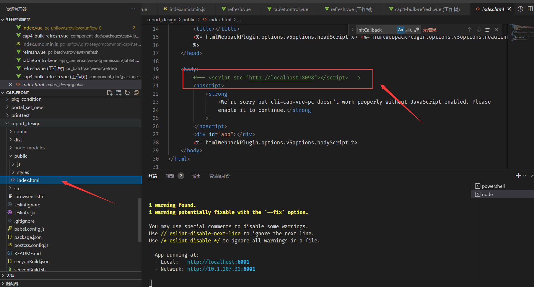534x287 pixels.
Task: Open the timeline history icon in editor toolbar
Action: click(x=520, y=9)
